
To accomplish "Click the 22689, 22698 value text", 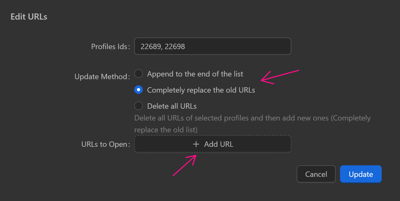I will tap(163, 47).
